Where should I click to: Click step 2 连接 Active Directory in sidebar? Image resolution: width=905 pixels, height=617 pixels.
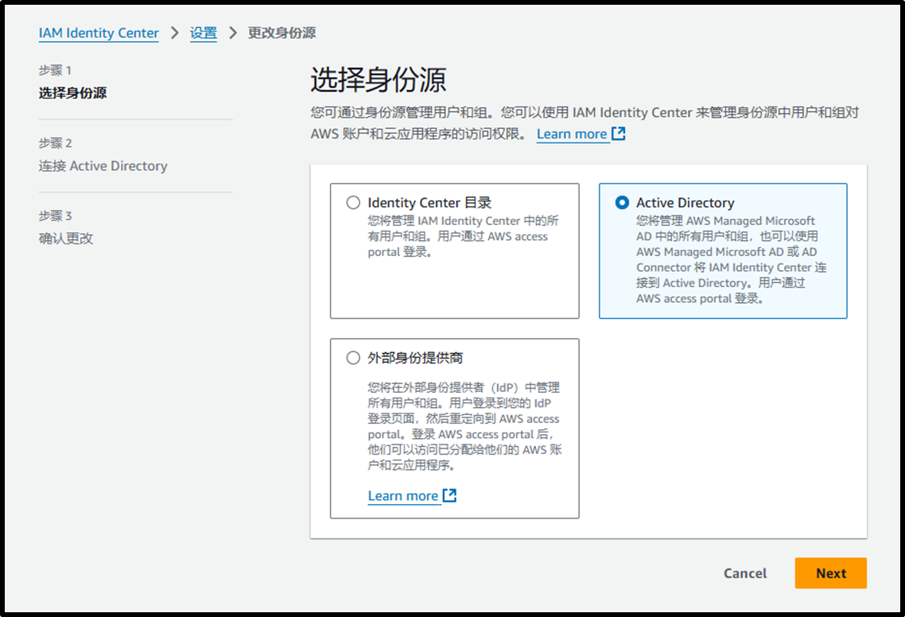coord(103,166)
